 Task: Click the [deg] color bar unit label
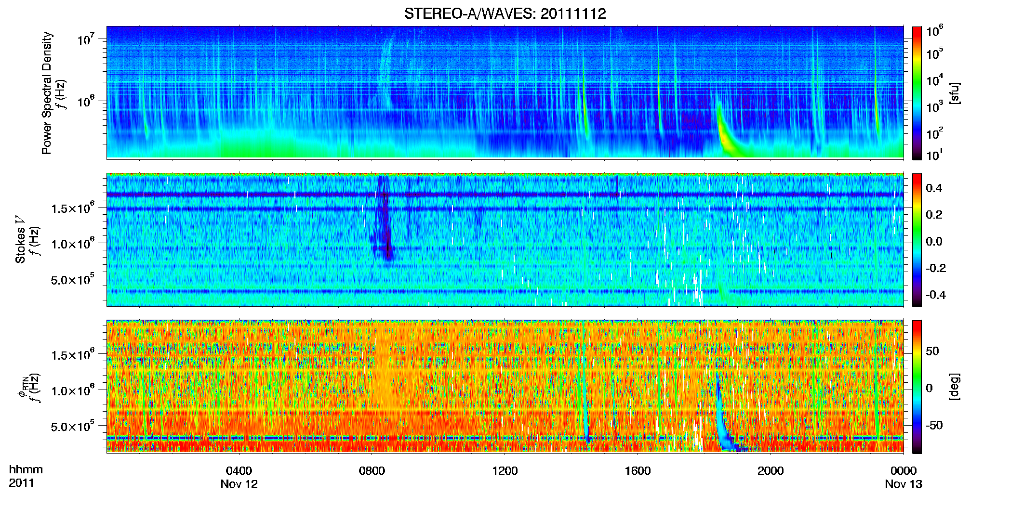[955, 386]
